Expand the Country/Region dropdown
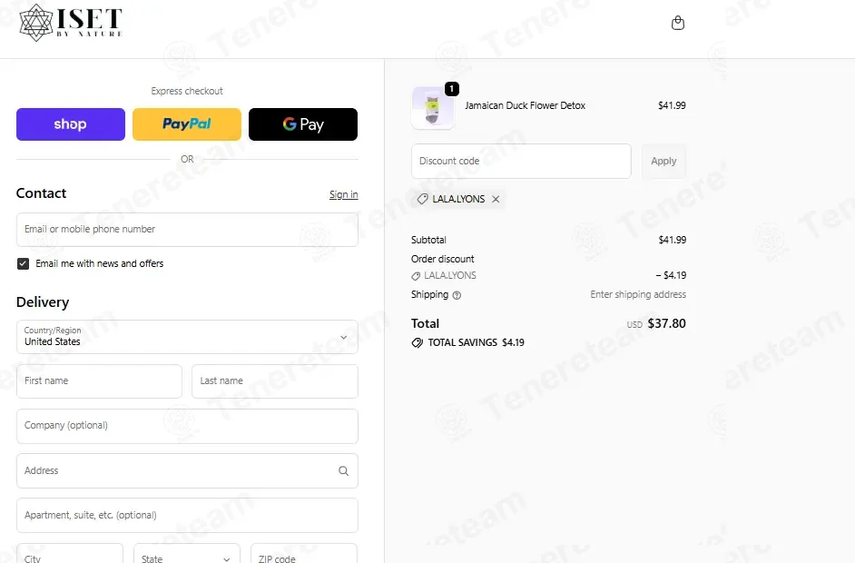 [187, 337]
